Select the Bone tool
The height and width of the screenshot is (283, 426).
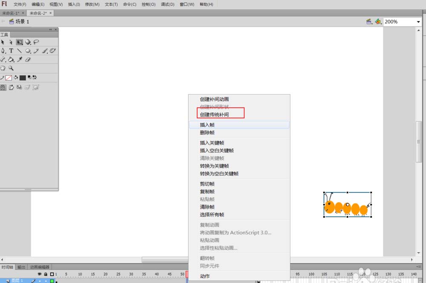tap(3, 59)
